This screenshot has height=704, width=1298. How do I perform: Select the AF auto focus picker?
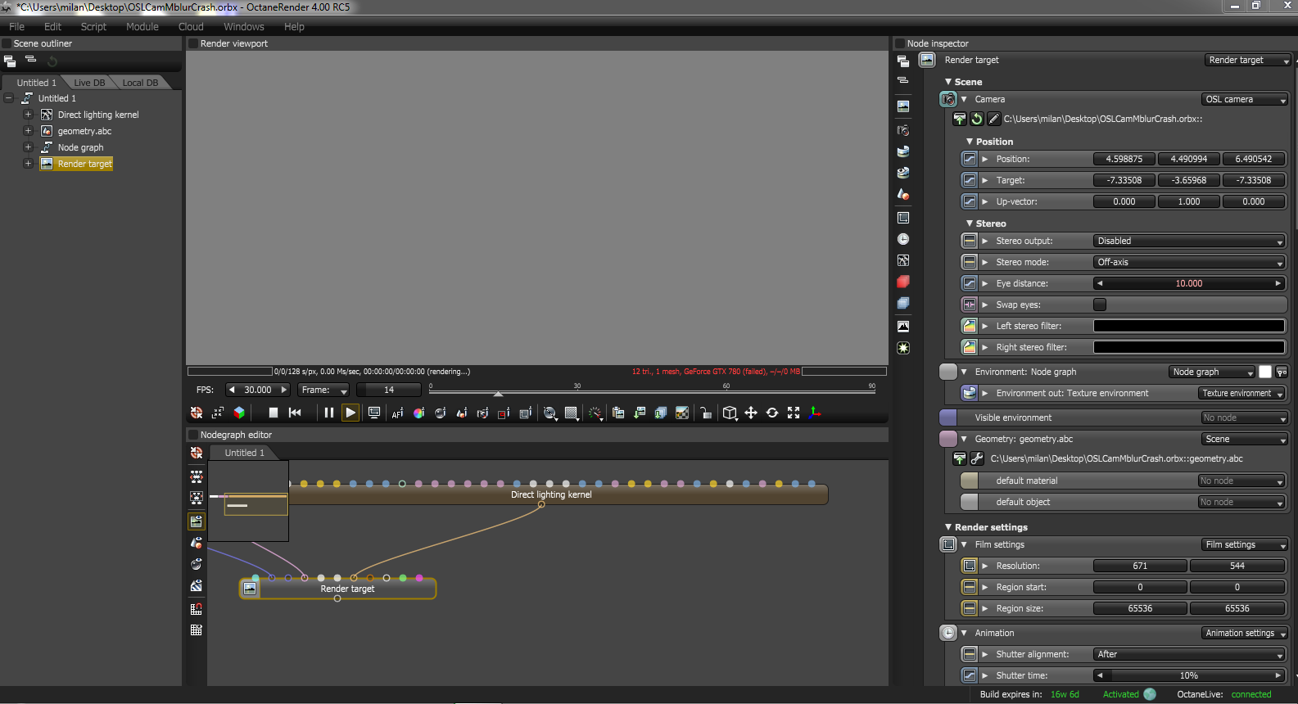pos(397,413)
